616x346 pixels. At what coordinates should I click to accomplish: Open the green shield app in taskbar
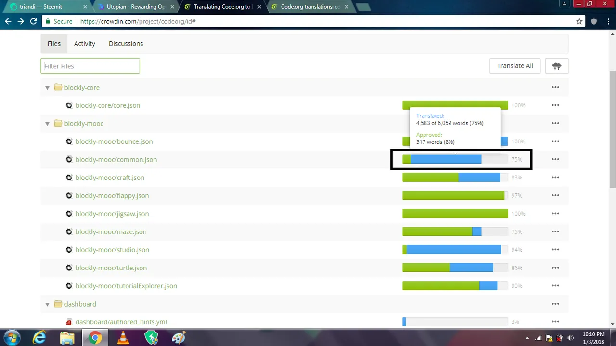[151, 338]
